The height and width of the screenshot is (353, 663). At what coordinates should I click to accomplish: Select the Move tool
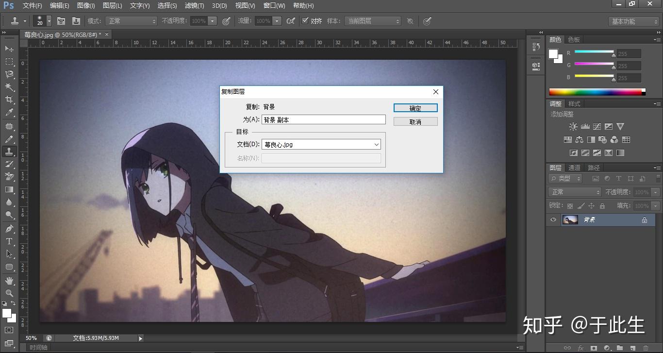pos(9,49)
